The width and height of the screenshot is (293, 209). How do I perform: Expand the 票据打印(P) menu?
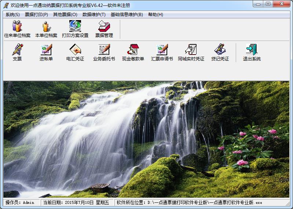(x=36, y=15)
